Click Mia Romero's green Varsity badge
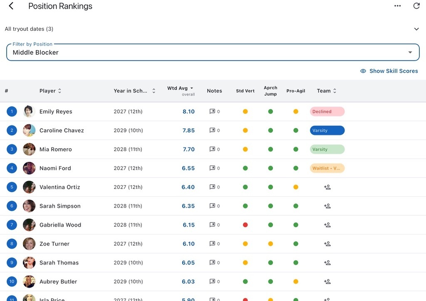Screen dimensions: 426x301 [x=327, y=149]
